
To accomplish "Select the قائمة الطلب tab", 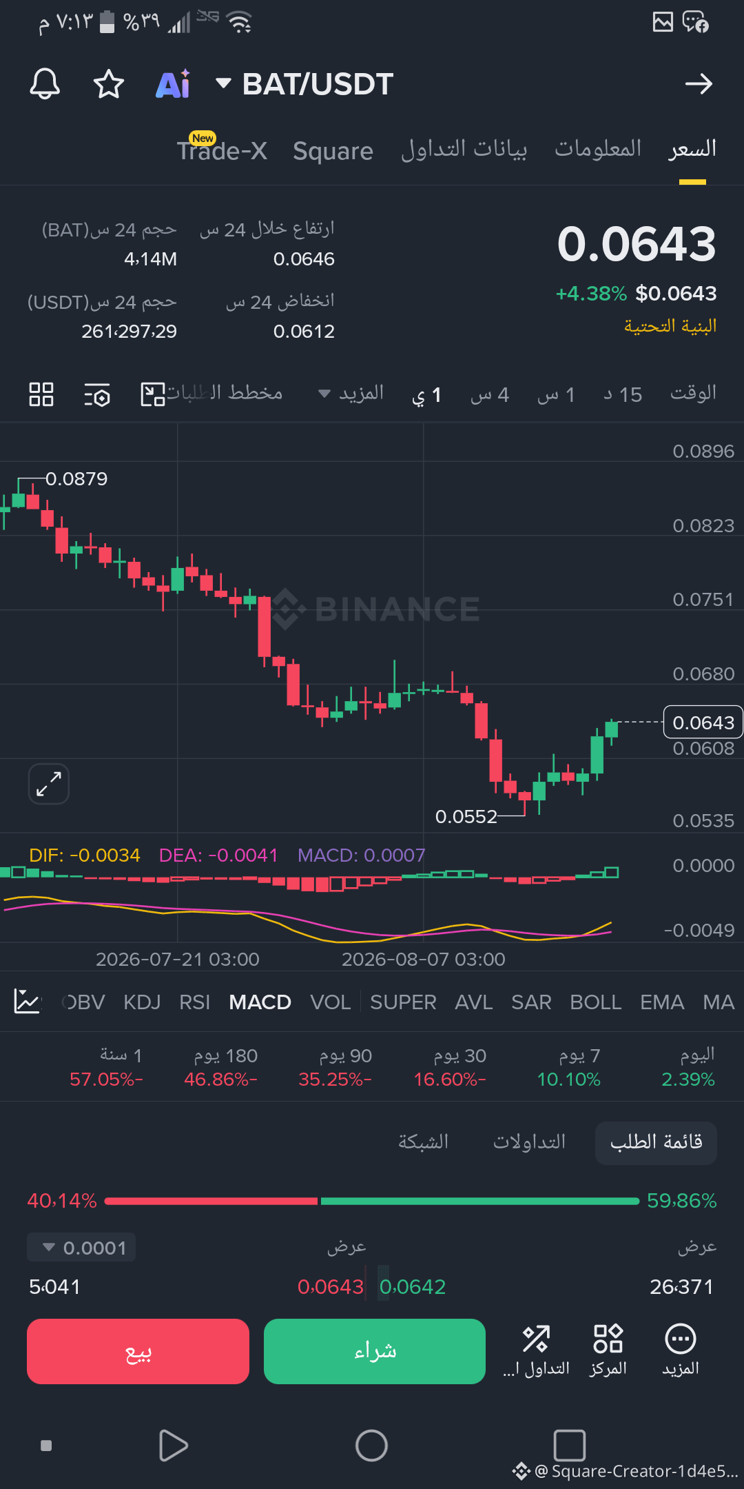I will click(x=656, y=1142).
